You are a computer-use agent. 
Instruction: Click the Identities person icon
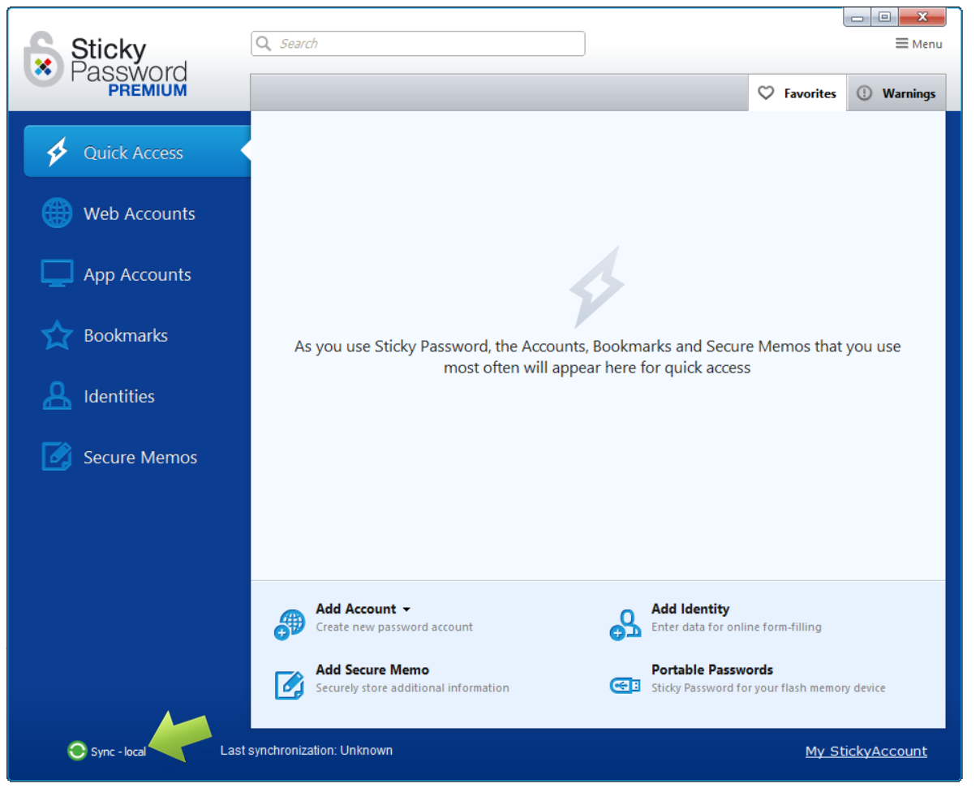point(57,396)
